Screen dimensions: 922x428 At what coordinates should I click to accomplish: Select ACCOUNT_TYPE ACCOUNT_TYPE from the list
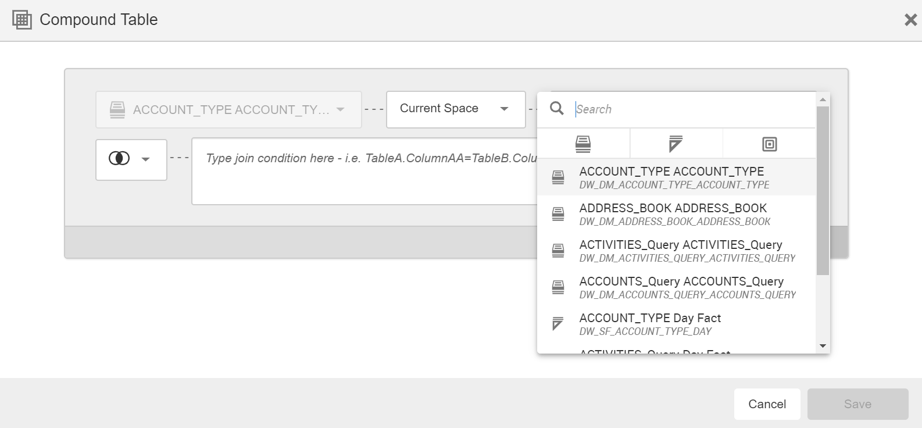tap(671, 177)
